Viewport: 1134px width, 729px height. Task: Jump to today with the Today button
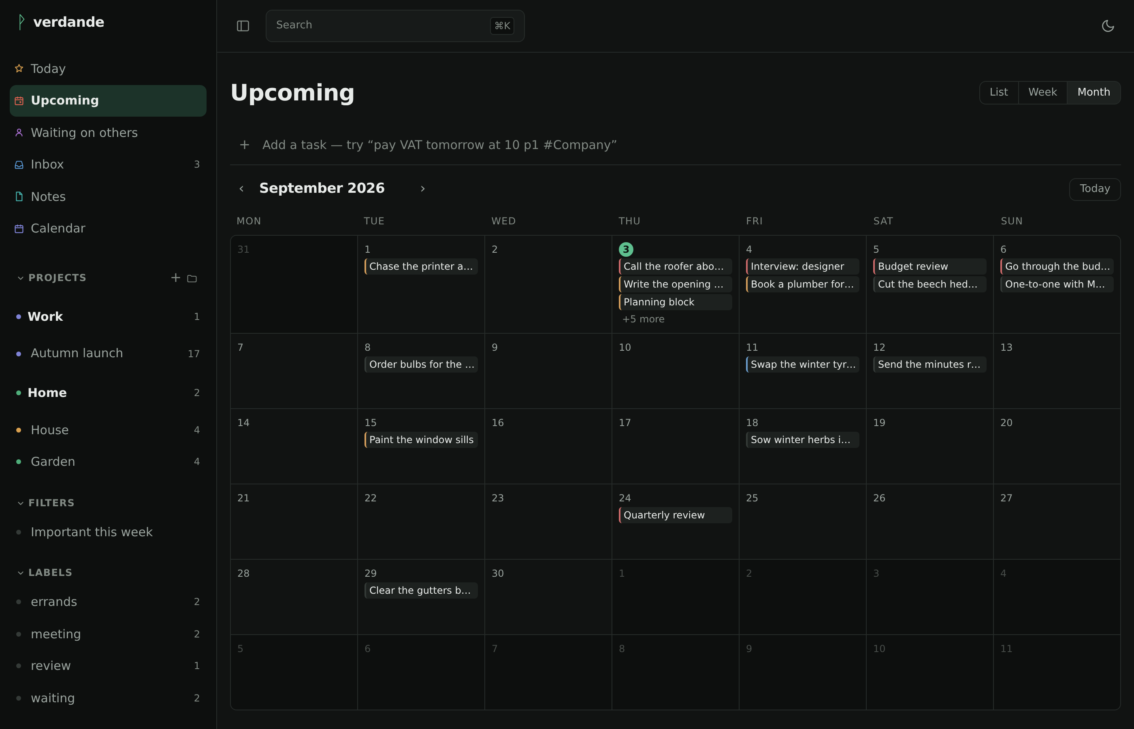tap(1094, 189)
